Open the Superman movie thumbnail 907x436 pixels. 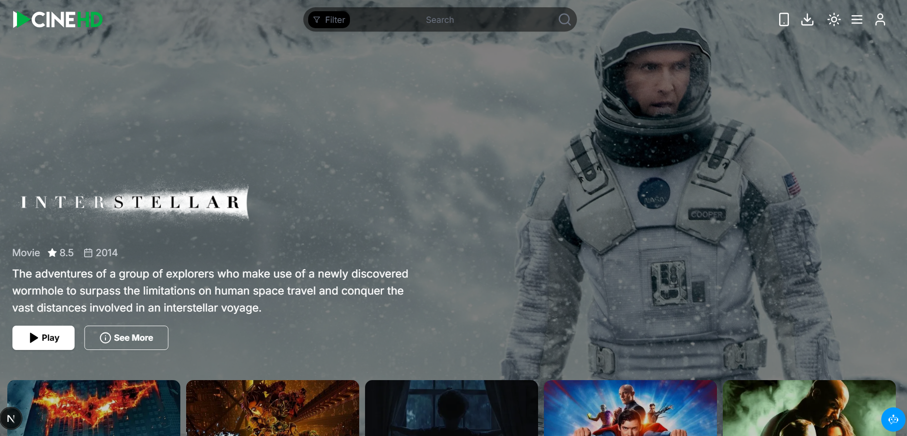(630, 408)
